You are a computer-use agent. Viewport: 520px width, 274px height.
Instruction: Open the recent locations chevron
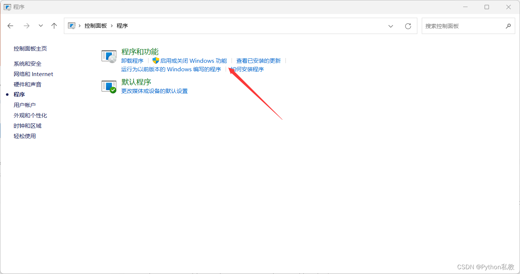[41, 26]
